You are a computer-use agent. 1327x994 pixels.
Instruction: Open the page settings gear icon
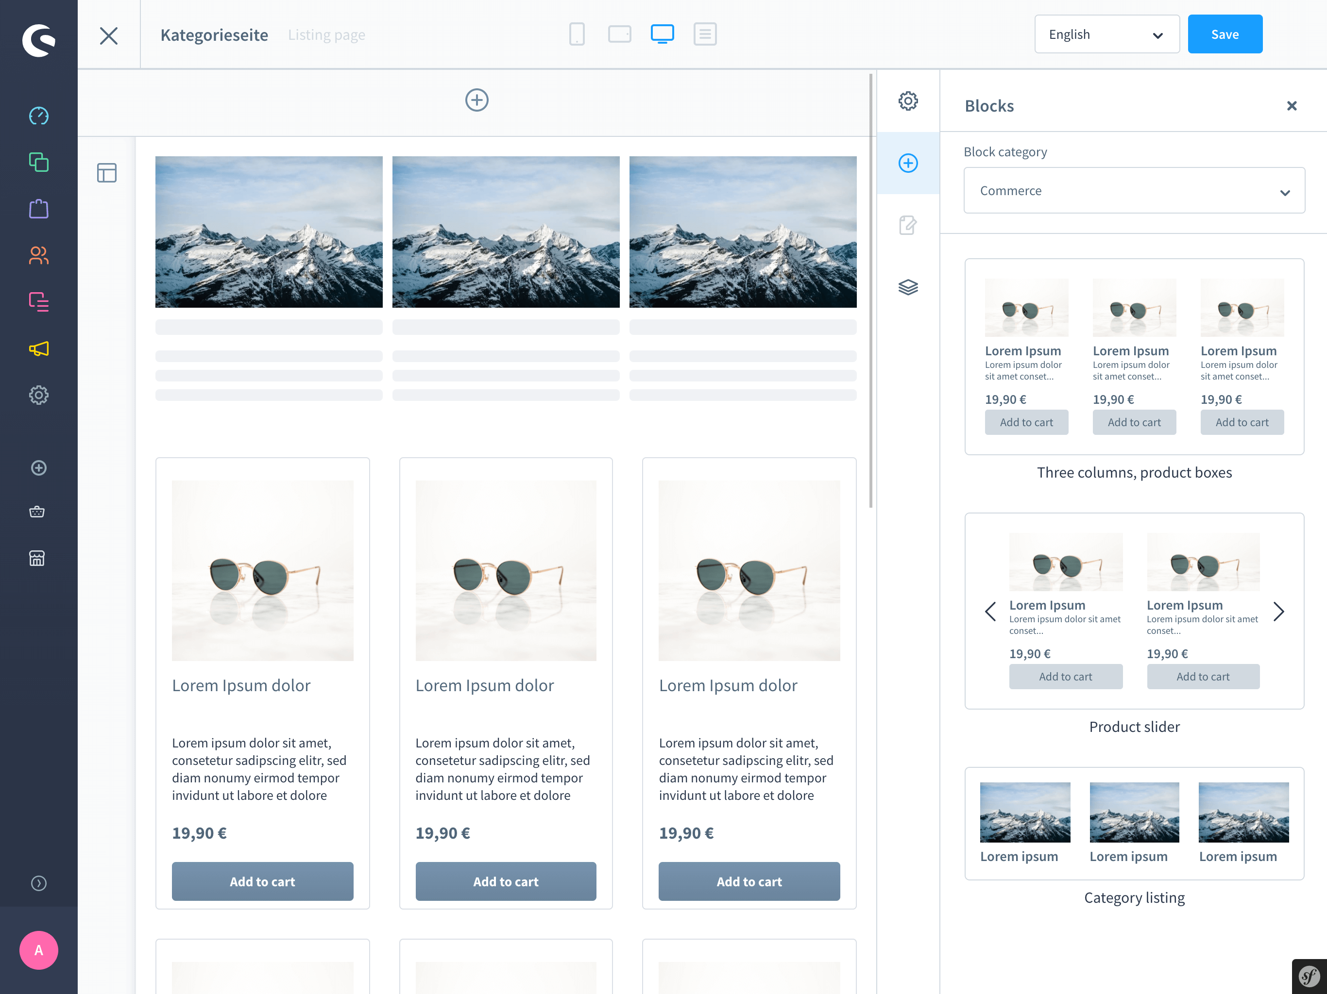pyautogui.click(x=907, y=100)
